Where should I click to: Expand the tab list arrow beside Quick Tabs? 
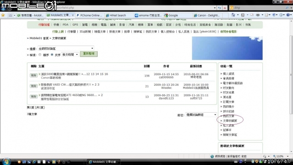coord(15,15)
